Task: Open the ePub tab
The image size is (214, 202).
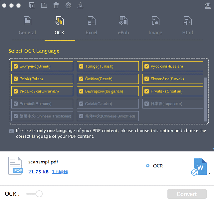Action: point(123,32)
